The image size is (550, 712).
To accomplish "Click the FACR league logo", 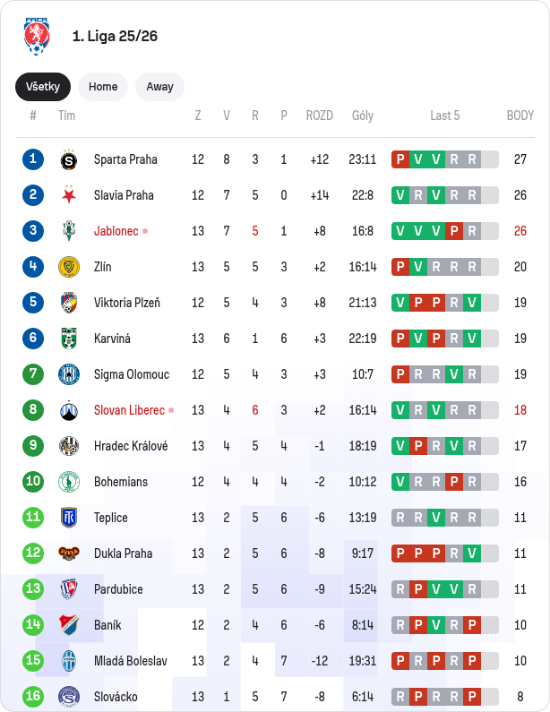I will point(36,36).
